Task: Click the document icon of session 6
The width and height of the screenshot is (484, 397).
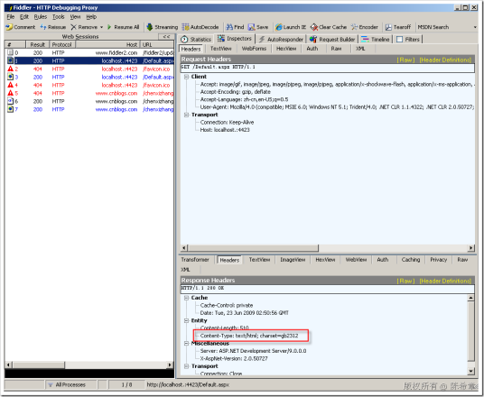Action: [11, 101]
